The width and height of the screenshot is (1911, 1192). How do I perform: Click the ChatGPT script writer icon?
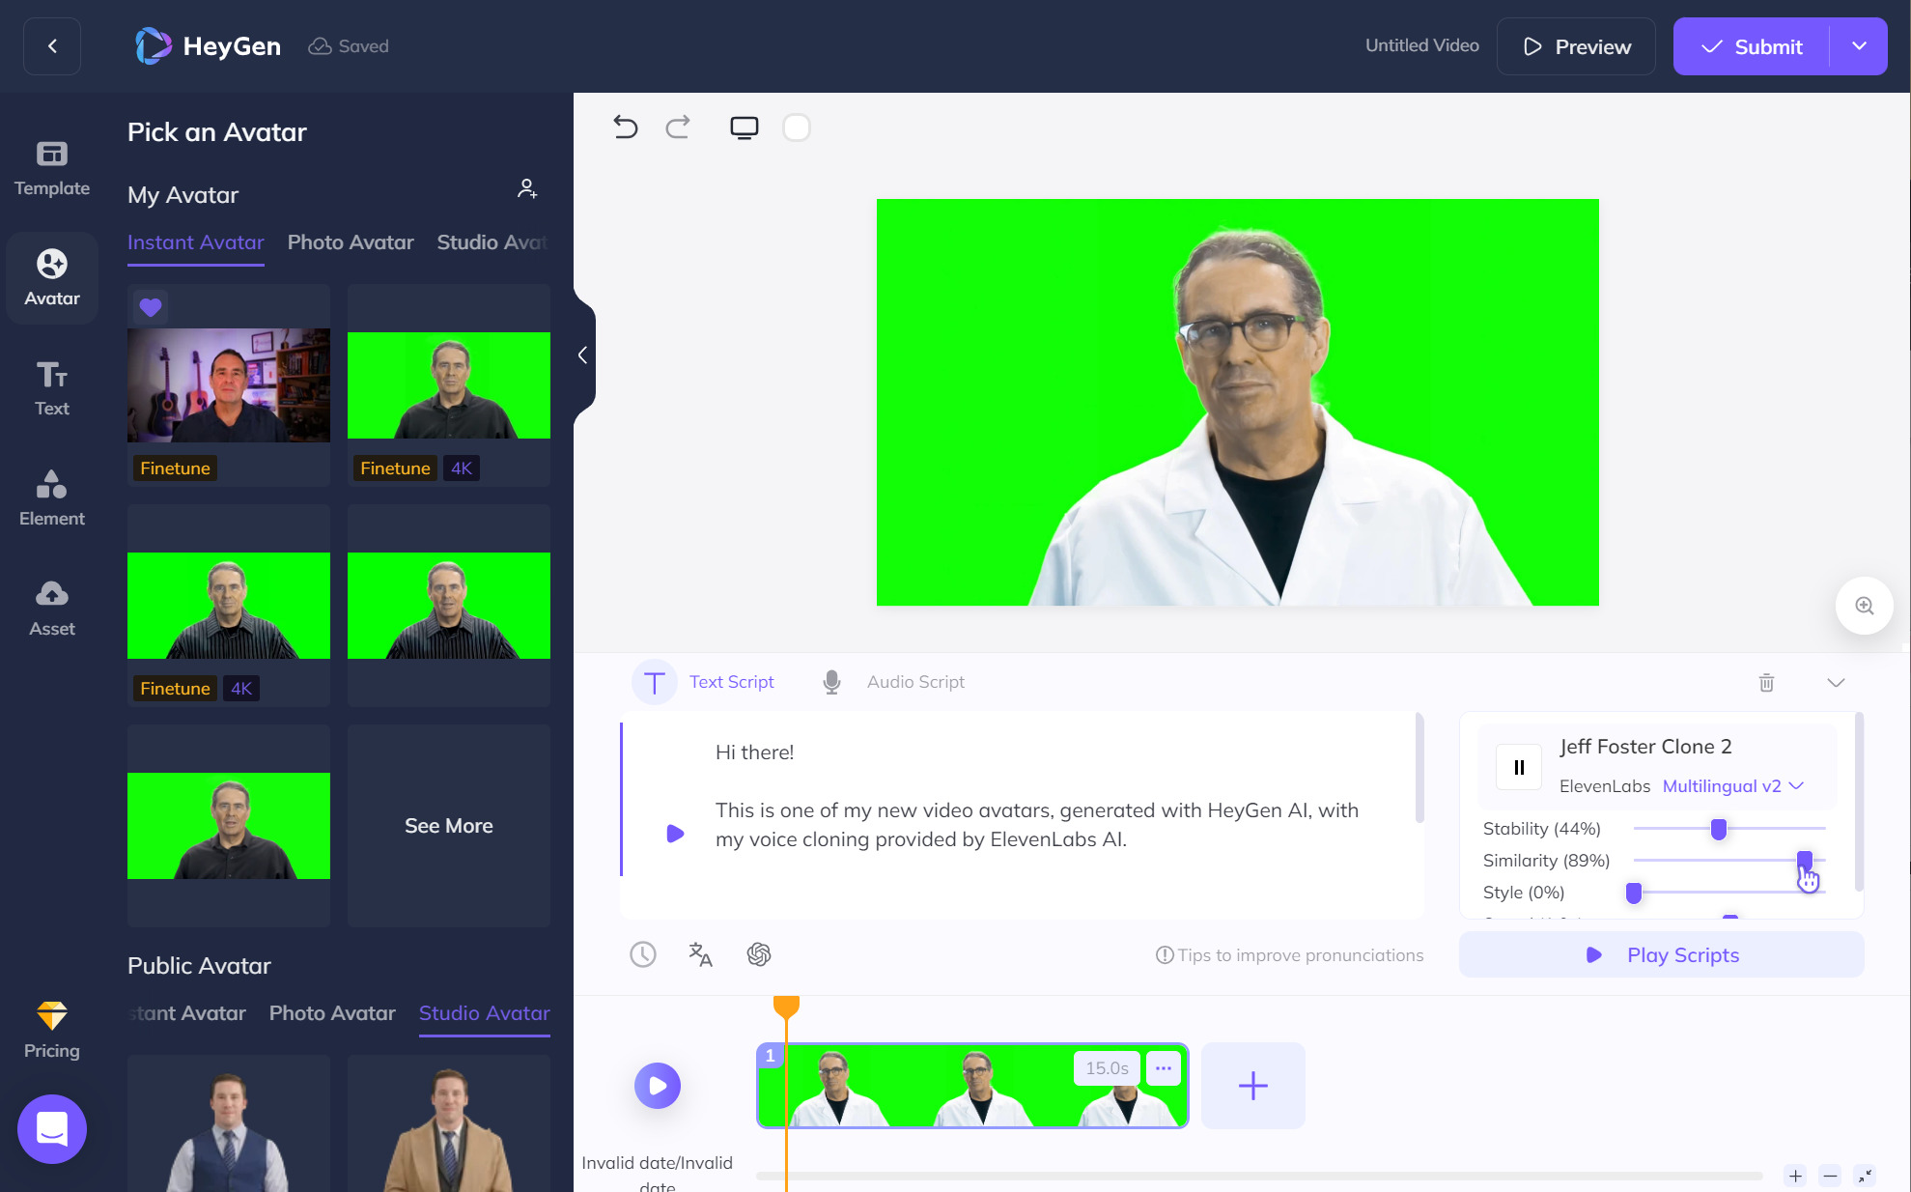(759, 954)
